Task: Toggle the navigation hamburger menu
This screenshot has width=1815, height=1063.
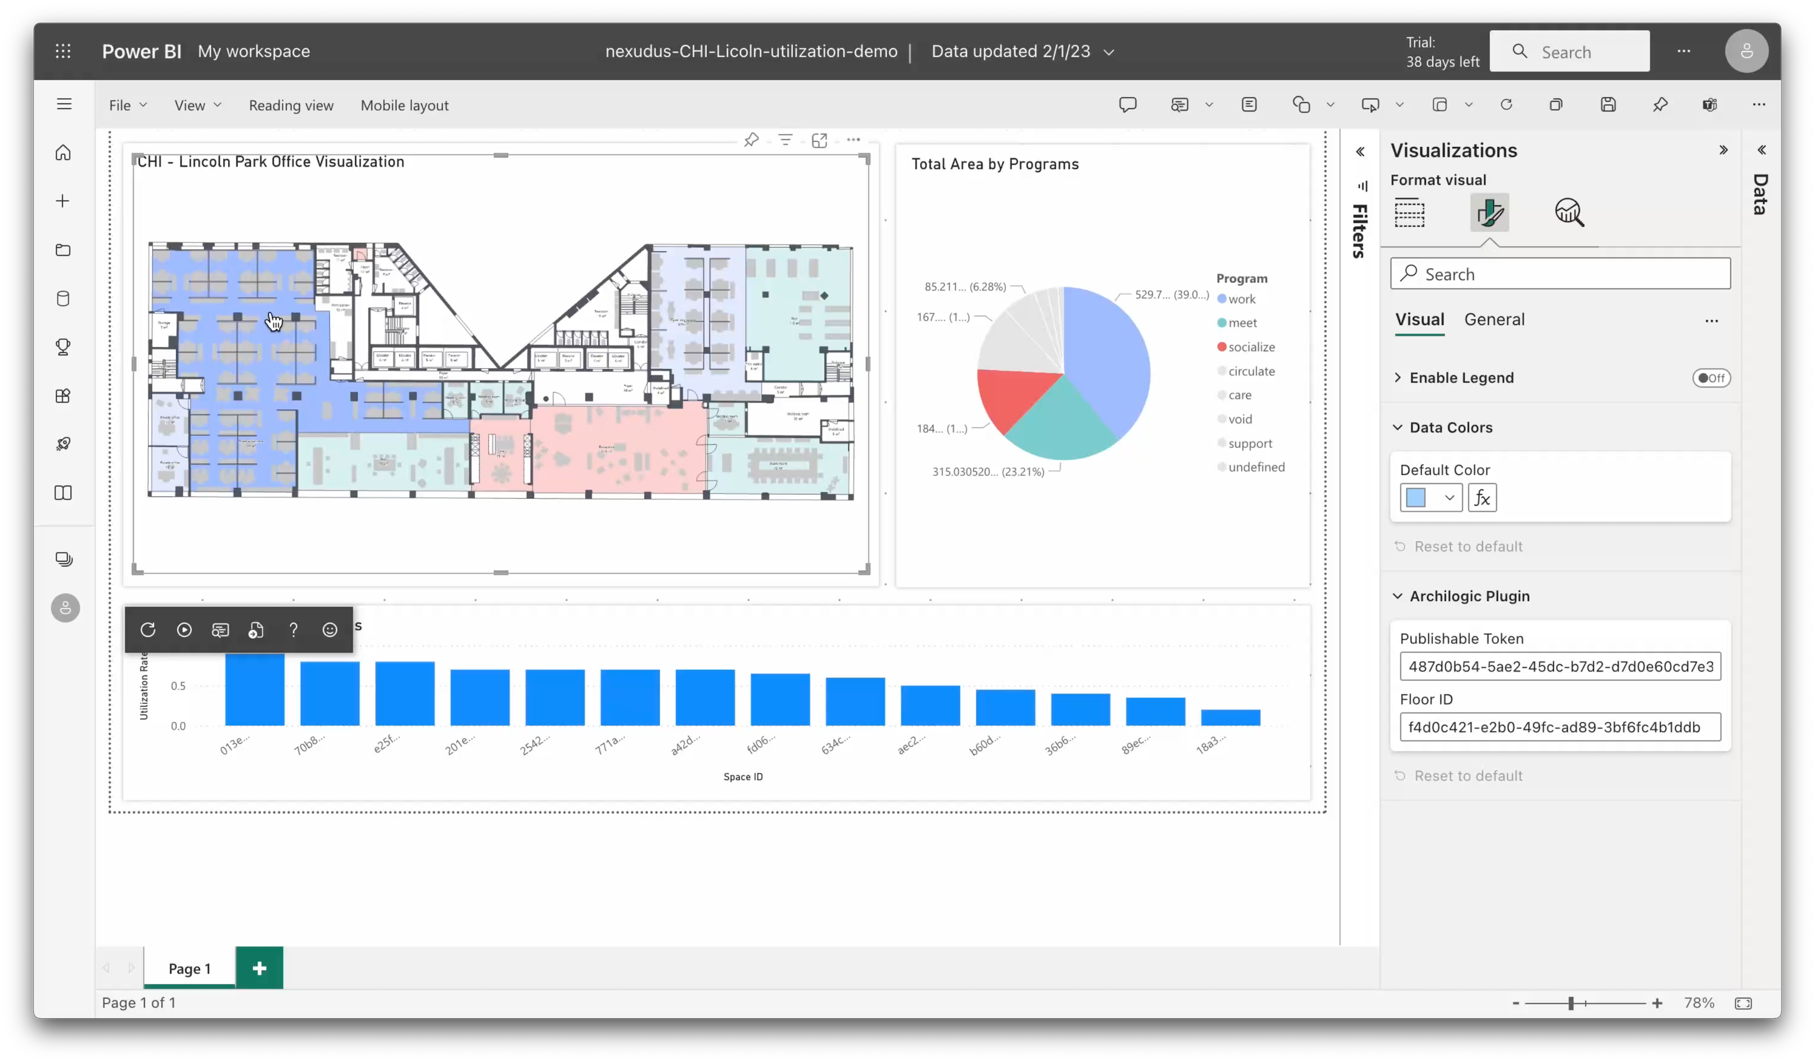Action: [x=64, y=104]
